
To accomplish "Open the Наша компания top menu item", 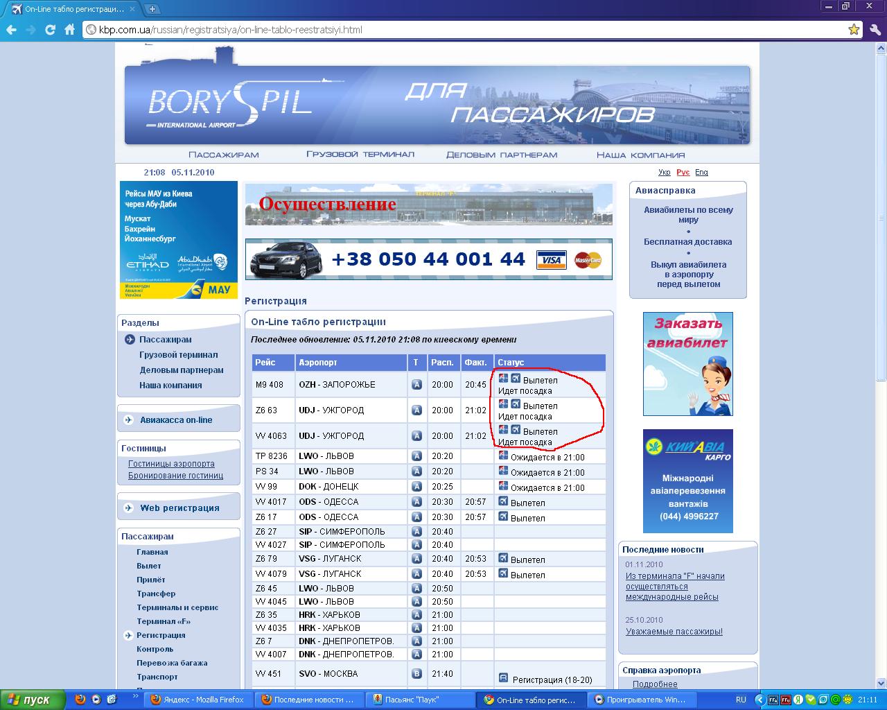I will point(640,155).
